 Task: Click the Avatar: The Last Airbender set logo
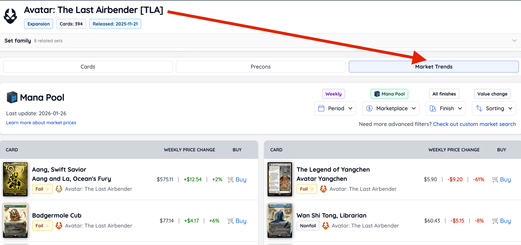(x=10, y=16)
